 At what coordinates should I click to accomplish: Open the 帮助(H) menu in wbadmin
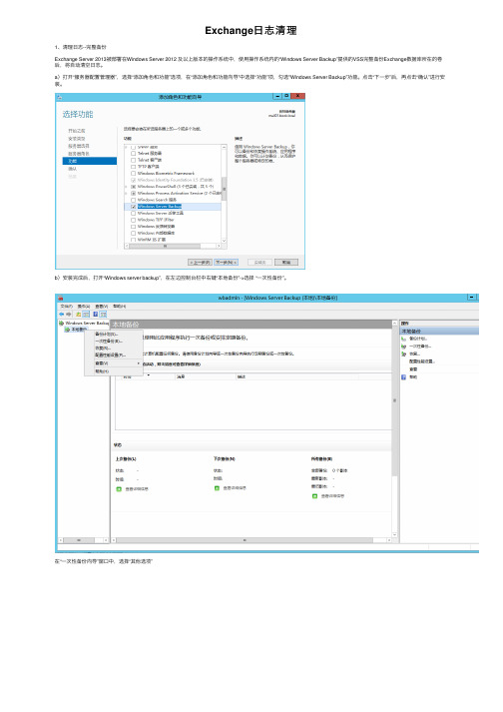[x=119, y=307]
